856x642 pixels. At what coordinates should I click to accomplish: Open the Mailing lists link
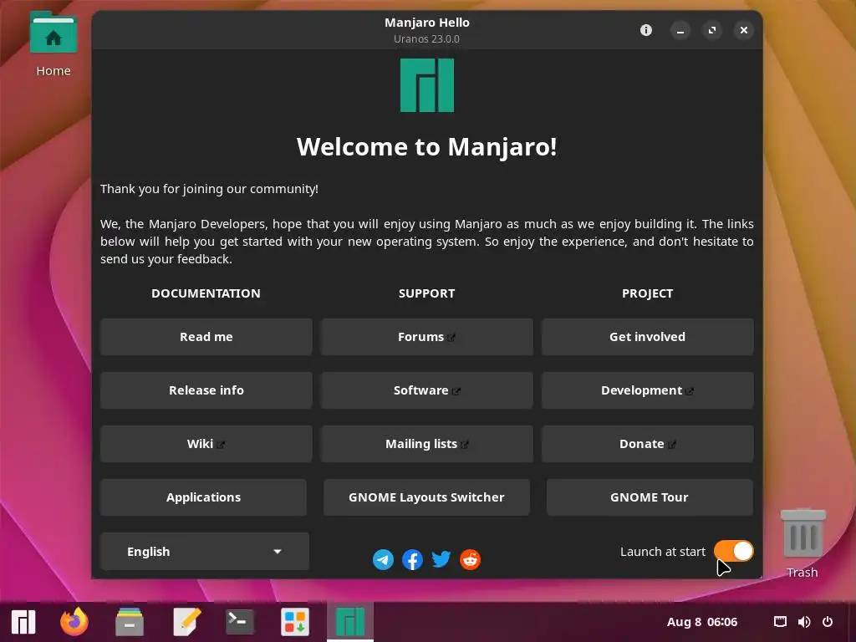tap(427, 444)
